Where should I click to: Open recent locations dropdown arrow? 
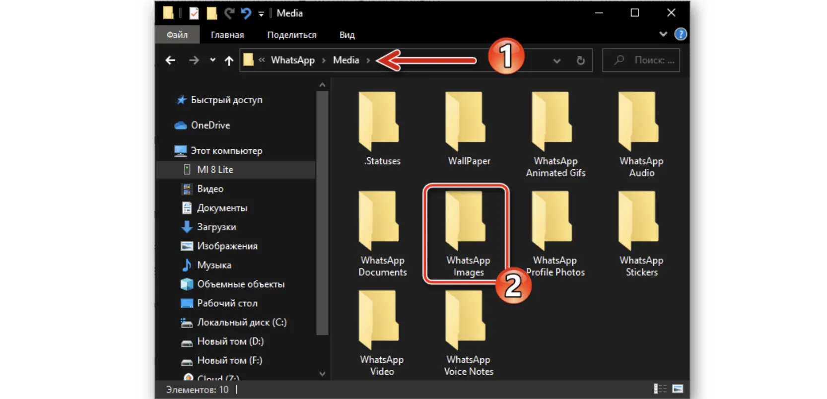click(212, 60)
